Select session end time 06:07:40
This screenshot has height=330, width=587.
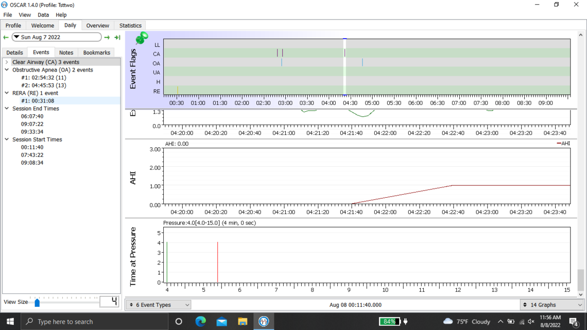click(32, 116)
